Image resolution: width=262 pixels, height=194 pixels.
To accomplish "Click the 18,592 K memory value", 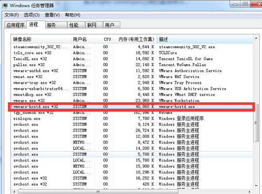I will coord(145,53).
